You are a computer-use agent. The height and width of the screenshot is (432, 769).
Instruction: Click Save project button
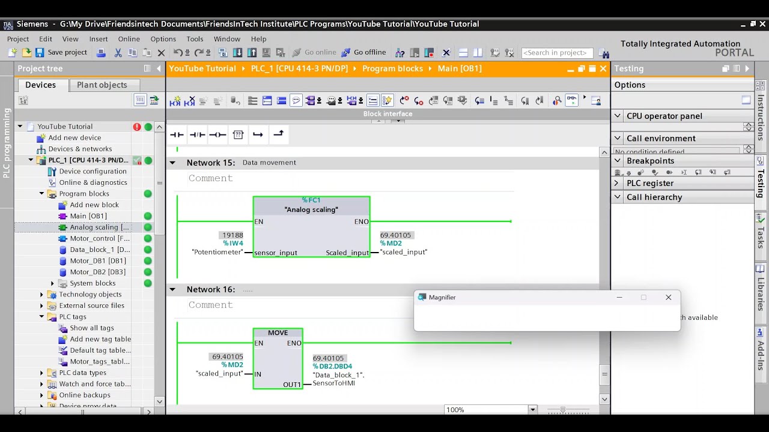(61, 53)
